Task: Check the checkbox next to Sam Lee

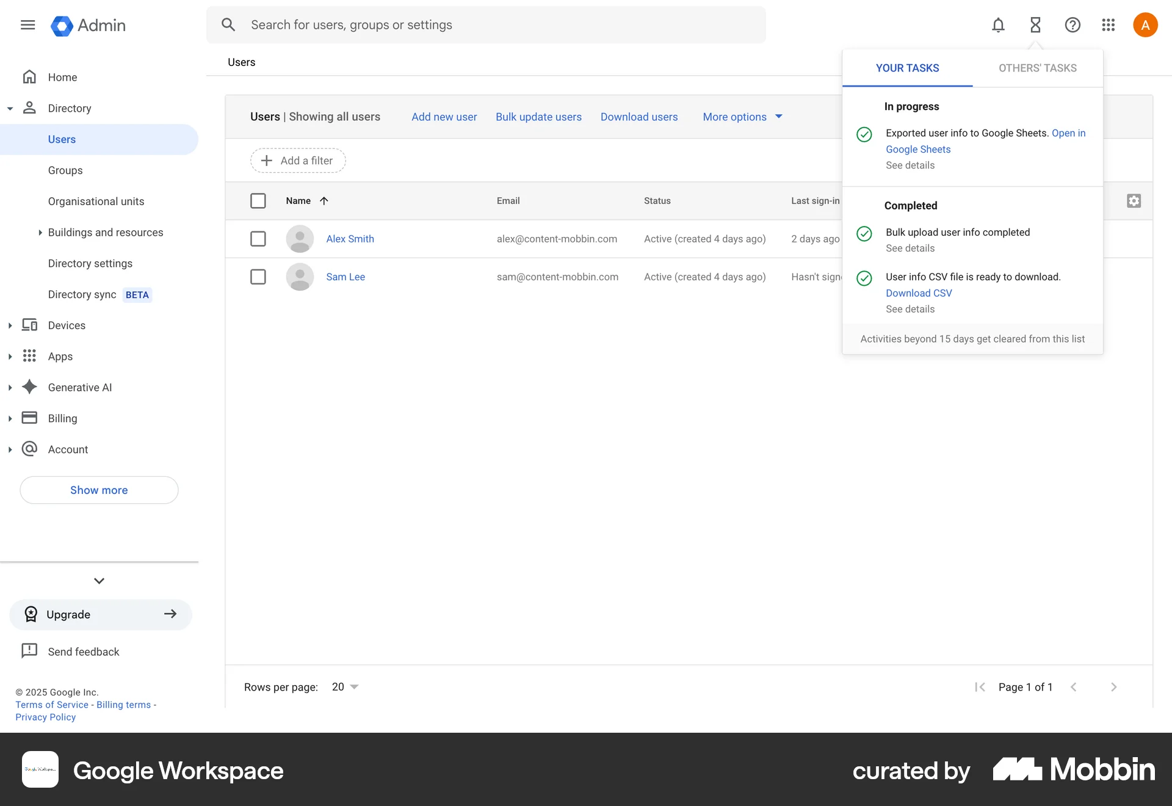Action: click(x=258, y=277)
